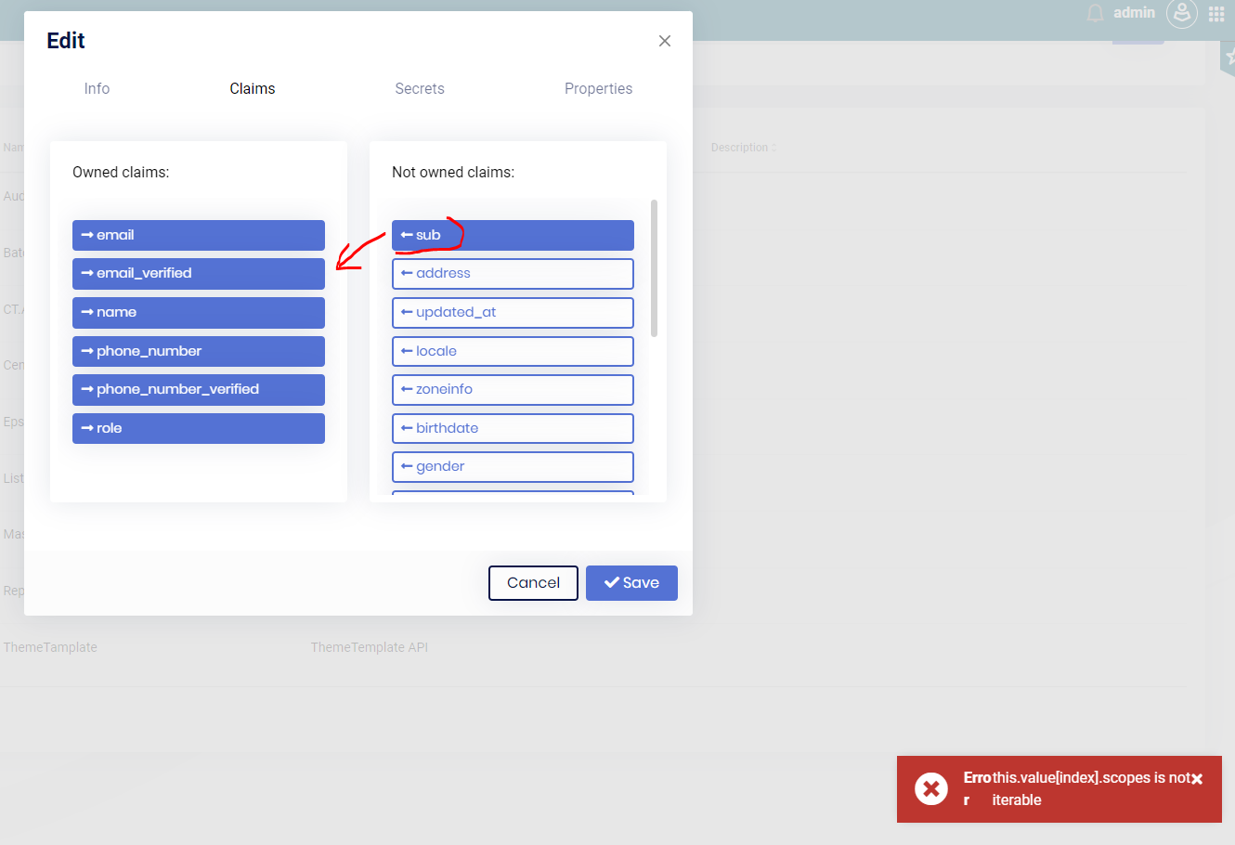The height and width of the screenshot is (845, 1235).
Task: Click the admin username label
Action: [x=1135, y=13]
